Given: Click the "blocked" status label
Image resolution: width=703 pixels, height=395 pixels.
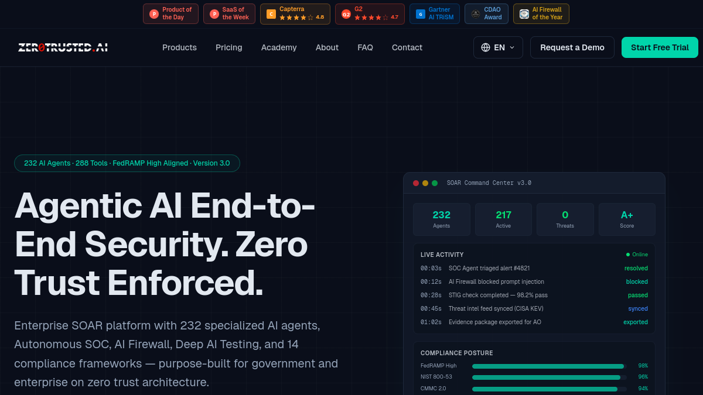Looking at the screenshot, I should (637, 281).
